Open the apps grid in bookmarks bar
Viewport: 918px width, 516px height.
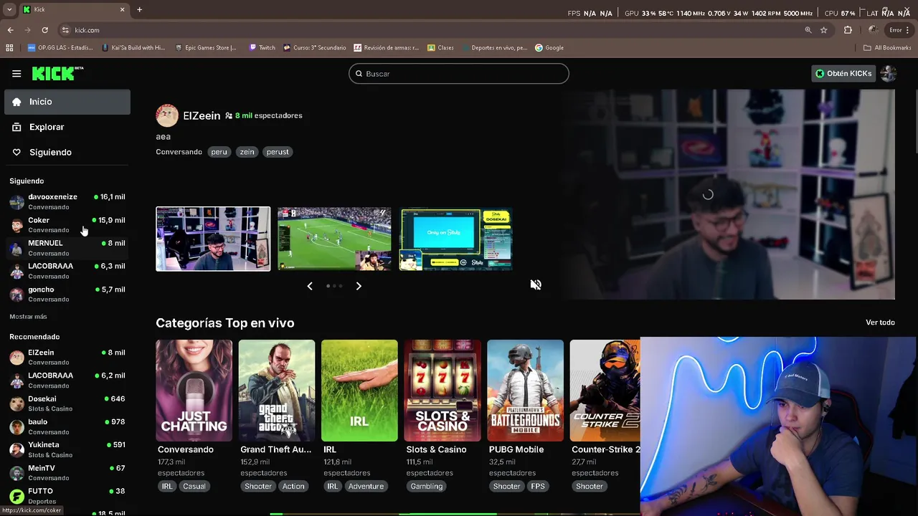point(9,48)
